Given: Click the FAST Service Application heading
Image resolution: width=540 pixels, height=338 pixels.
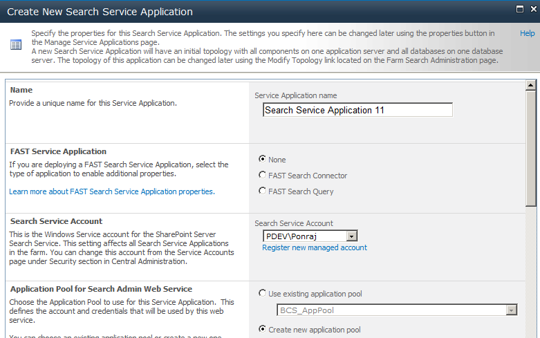Looking at the screenshot, I should pyautogui.click(x=58, y=151).
